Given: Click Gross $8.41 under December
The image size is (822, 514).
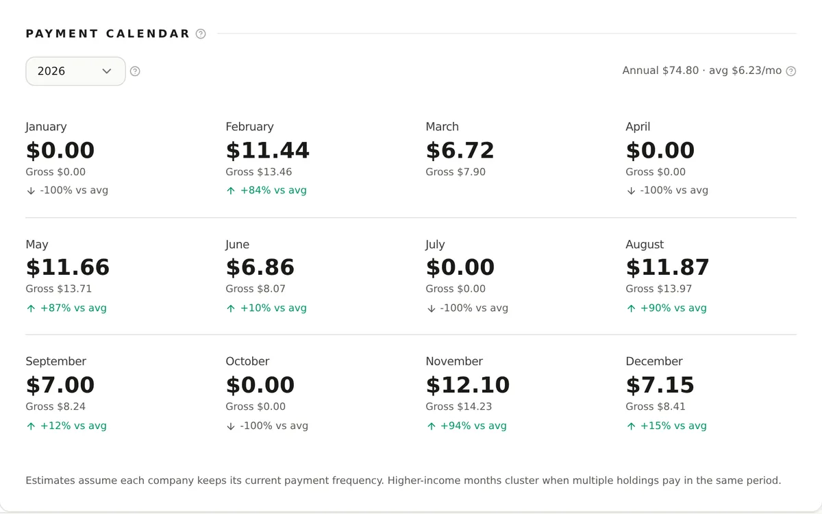Looking at the screenshot, I should coord(656,406).
